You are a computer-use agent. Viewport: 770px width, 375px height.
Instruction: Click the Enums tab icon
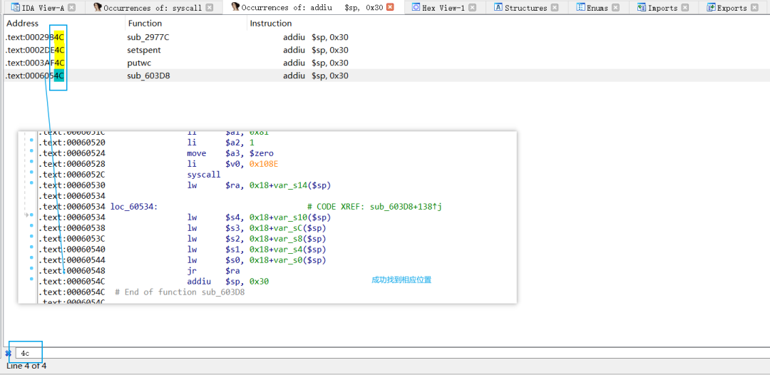(580, 7)
